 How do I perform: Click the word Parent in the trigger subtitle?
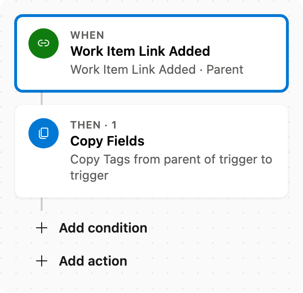click(x=225, y=69)
